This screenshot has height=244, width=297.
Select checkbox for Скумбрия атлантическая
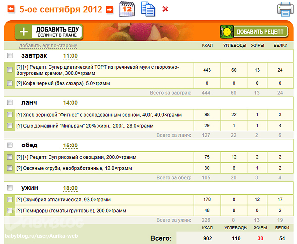10,200
